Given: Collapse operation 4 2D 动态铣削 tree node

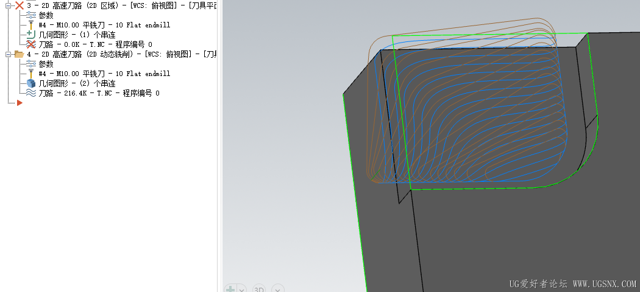Looking at the screenshot, I should 8,54.
